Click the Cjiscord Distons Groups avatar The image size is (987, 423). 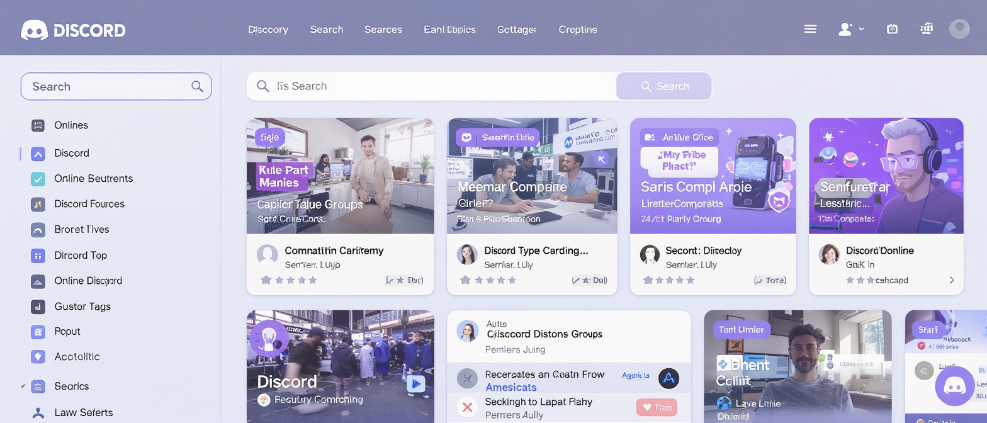click(x=468, y=331)
